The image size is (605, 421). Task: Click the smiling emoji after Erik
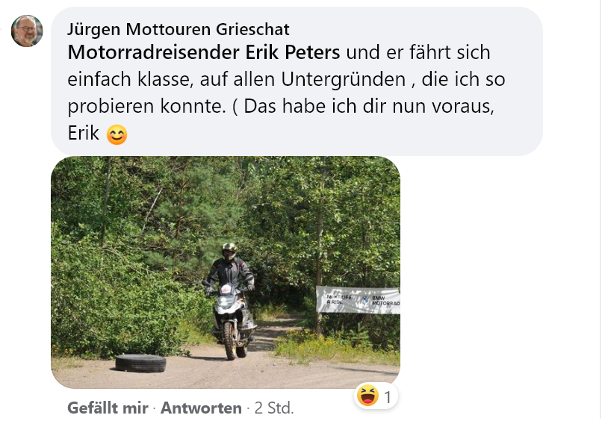[117, 134]
